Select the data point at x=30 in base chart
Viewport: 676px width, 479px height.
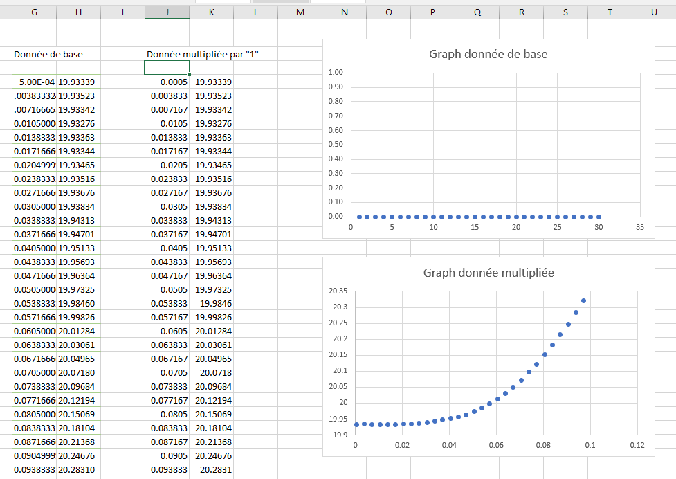(x=599, y=217)
